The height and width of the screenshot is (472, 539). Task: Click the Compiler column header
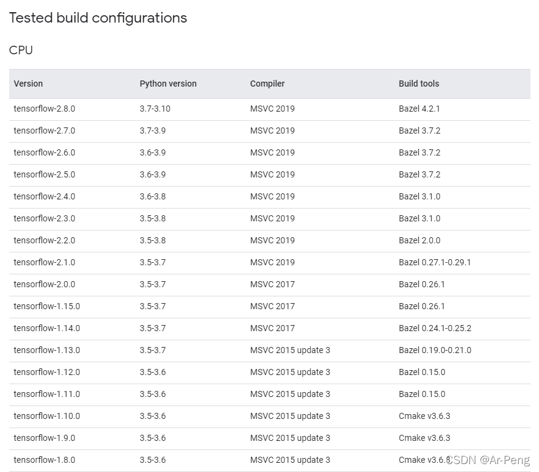point(267,84)
